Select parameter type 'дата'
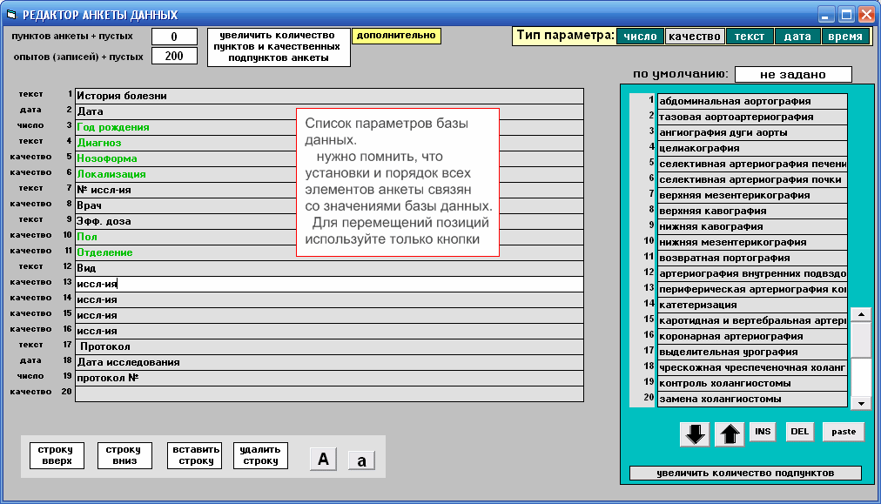Image resolution: width=881 pixels, height=504 pixels. pos(797,37)
